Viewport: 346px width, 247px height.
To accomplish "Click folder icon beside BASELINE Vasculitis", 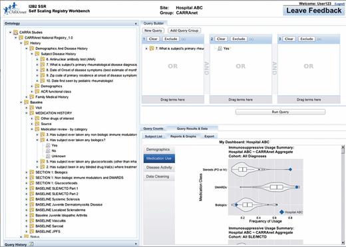I will (x=32, y=220).
